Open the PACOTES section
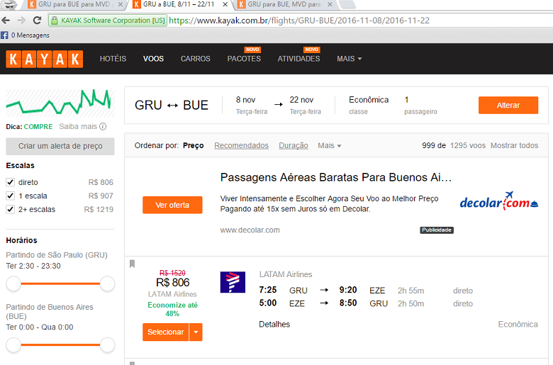Screen dimensions: 553x365 [x=244, y=59]
